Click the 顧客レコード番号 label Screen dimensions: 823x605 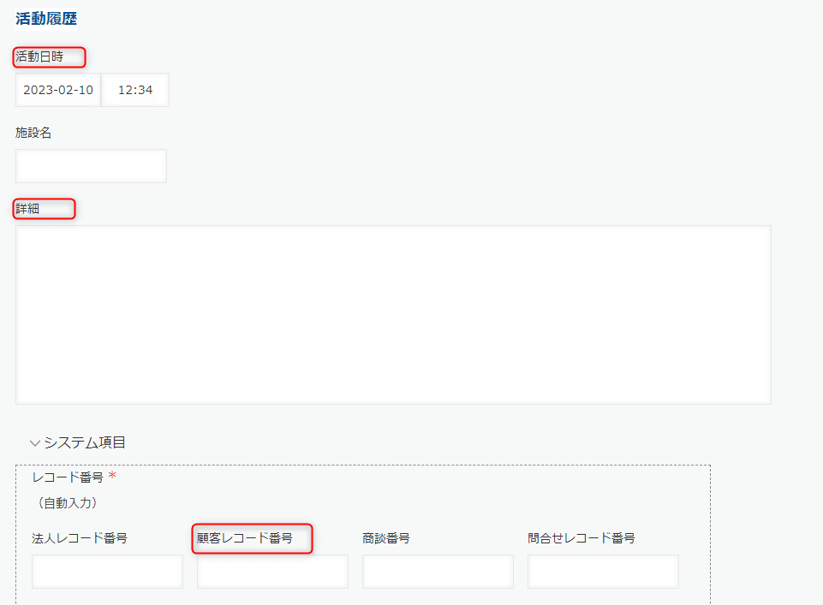coord(245,538)
